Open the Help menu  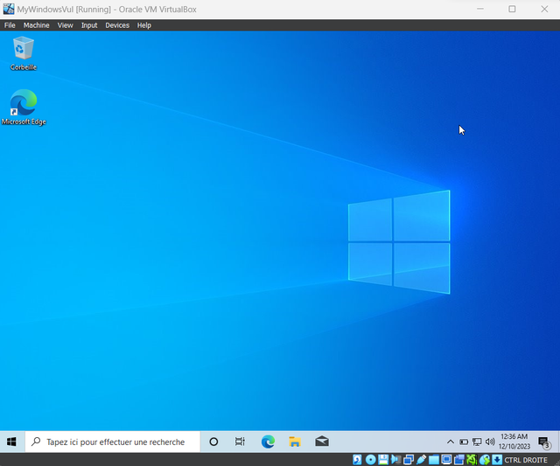pos(143,25)
